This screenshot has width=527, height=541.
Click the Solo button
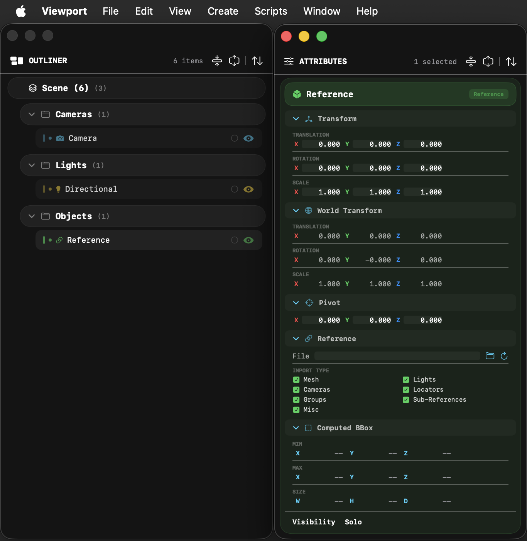(x=353, y=522)
